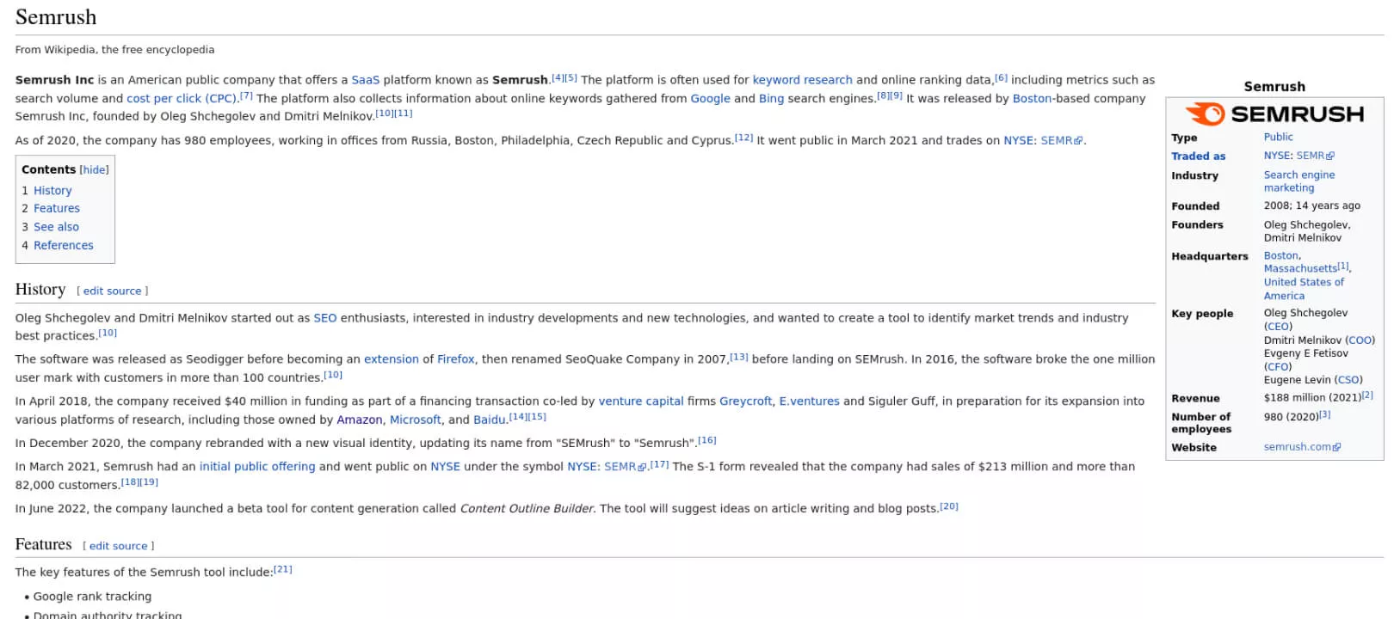Open the Traded as label link

[1198, 156]
